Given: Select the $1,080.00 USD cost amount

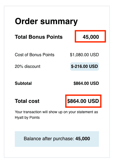Looking at the screenshot, I should click(84, 55).
